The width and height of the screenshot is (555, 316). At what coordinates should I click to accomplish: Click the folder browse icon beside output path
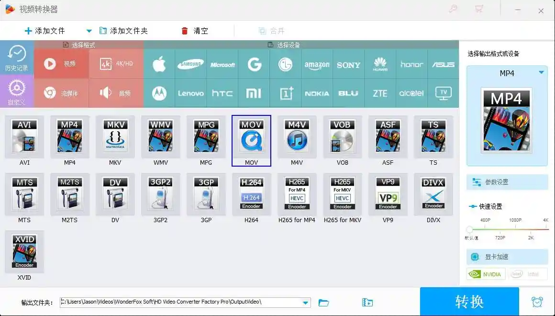point(324,303)
